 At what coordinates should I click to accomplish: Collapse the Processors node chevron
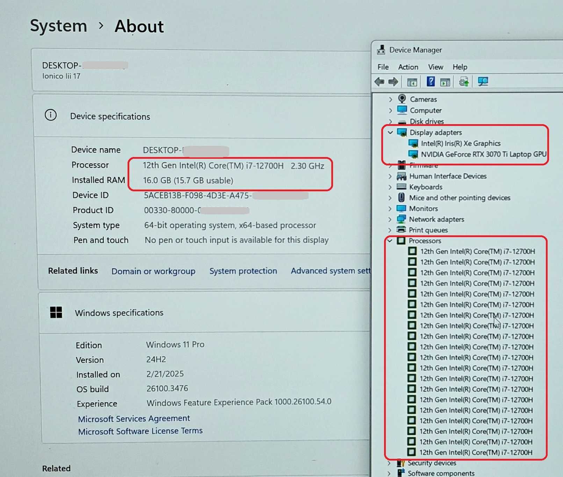coord(390,241)
